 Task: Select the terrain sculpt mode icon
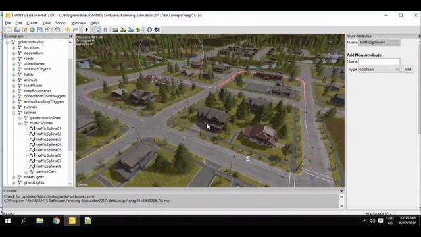pos(116,30)
